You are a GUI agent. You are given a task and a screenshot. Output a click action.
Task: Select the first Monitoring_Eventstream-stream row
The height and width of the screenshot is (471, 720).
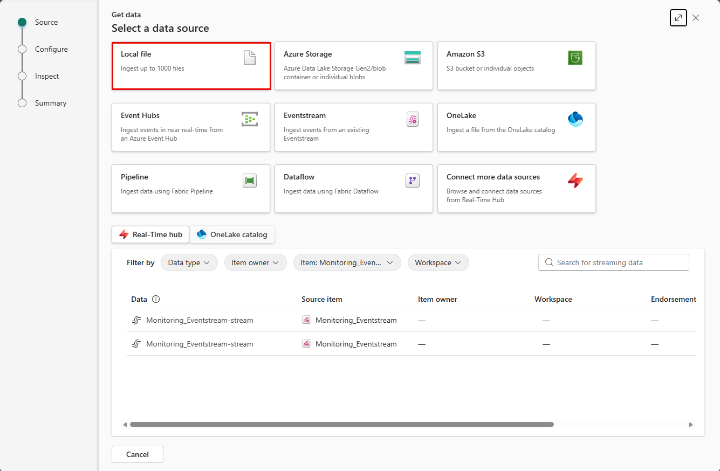pyautogui.click(x=200, y=320)
